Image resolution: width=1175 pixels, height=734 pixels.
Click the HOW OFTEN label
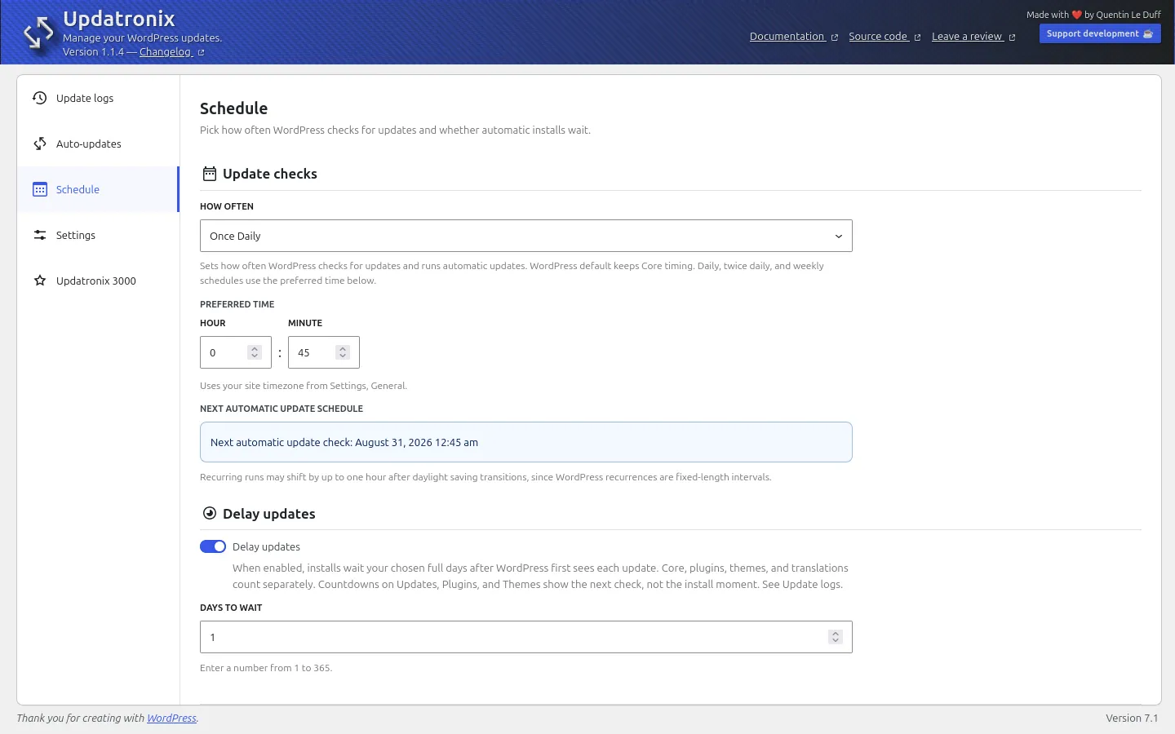(227, 206)
